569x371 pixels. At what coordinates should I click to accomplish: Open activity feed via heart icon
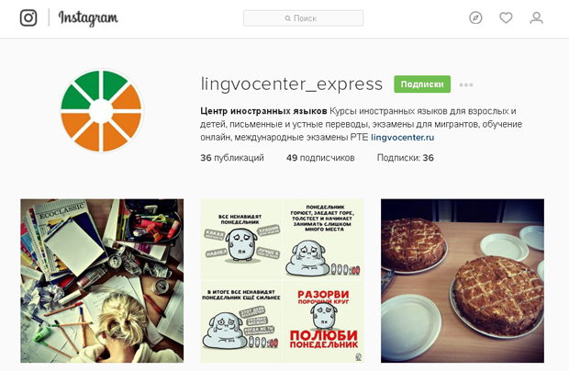(506, 17)
